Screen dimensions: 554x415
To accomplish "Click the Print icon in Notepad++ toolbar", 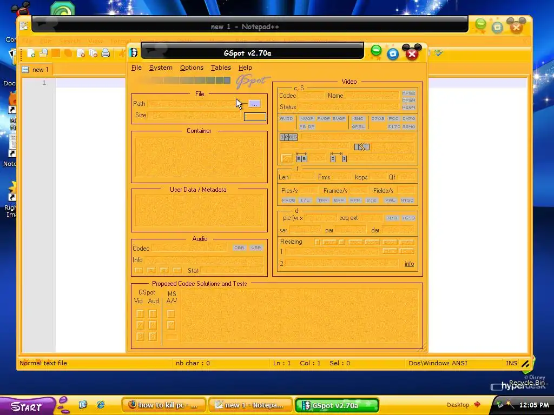I will 105,53.
